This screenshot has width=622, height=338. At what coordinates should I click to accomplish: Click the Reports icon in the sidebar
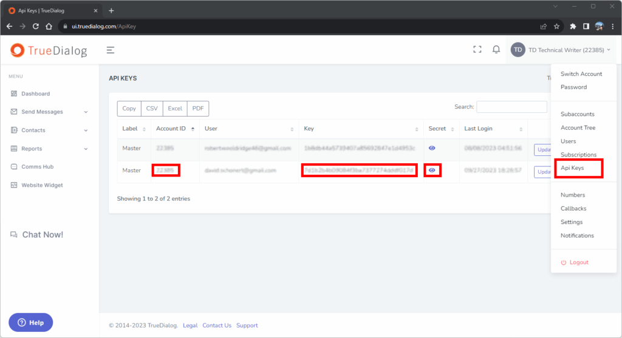[14, 149]
